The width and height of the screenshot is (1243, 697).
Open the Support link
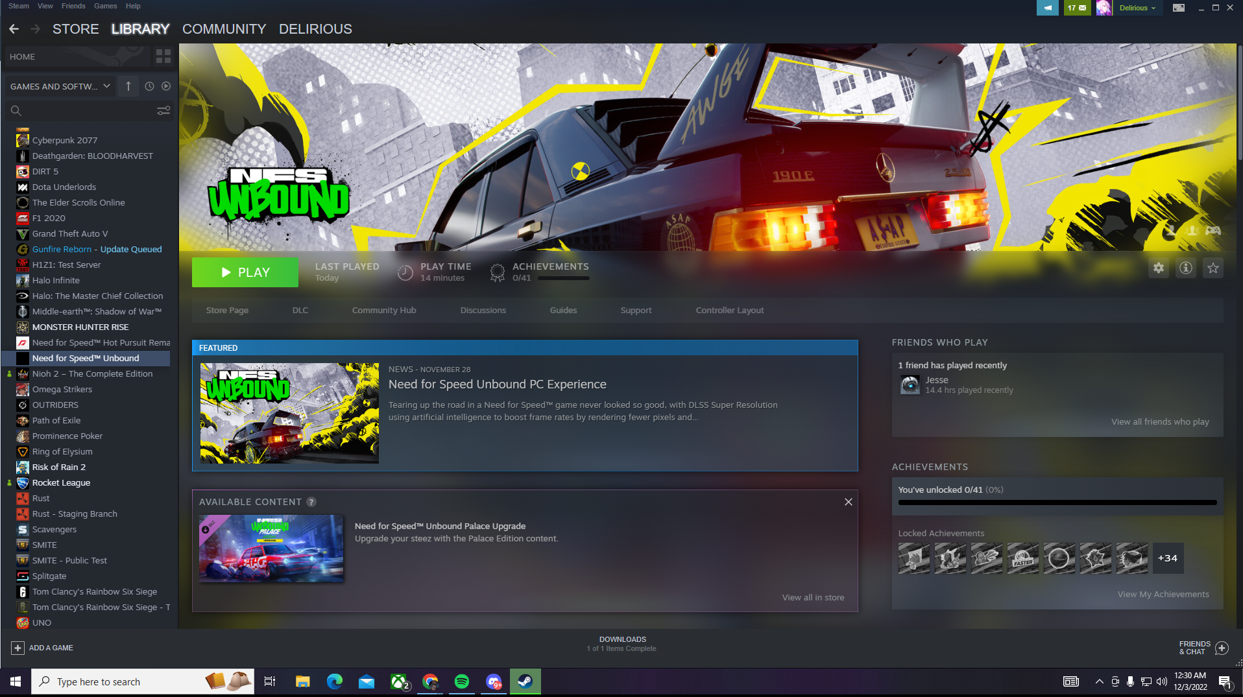[x=636, y=311]
